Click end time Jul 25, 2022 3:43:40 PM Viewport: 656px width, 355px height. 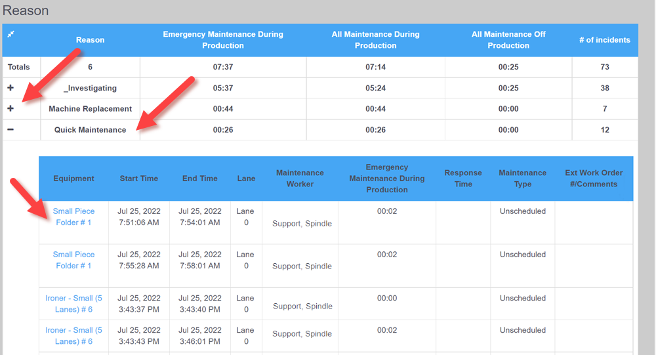200,304
